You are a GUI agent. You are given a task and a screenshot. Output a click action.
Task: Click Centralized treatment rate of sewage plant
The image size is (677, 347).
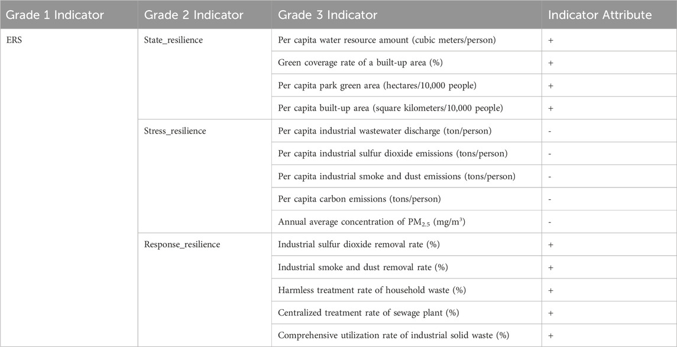click(369, 312)
